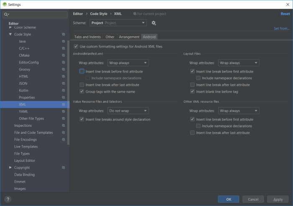The image size is (293, 206).
Task: Click project-level icon beside Code Style
Action: (x=64, y=34)
